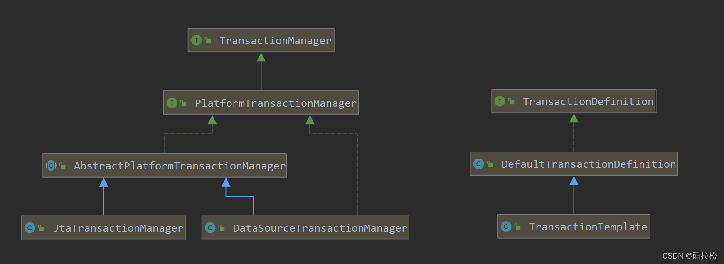Select the TransactionManager node name

click(x=275, y=41)
